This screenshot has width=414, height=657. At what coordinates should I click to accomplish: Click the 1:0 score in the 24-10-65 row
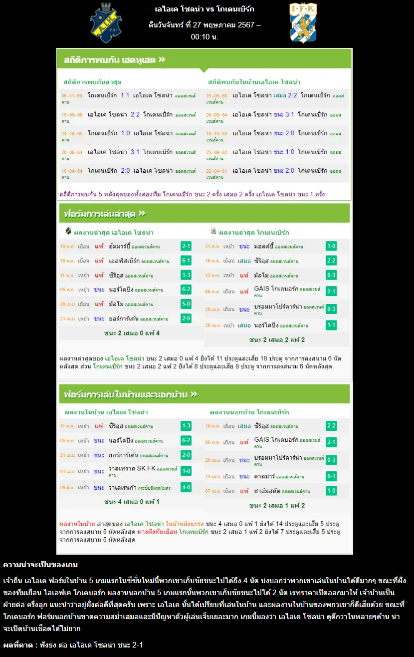[125, 133]
